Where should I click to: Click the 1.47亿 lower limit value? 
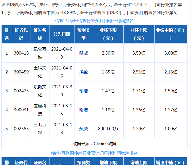[x=108, y=91]
